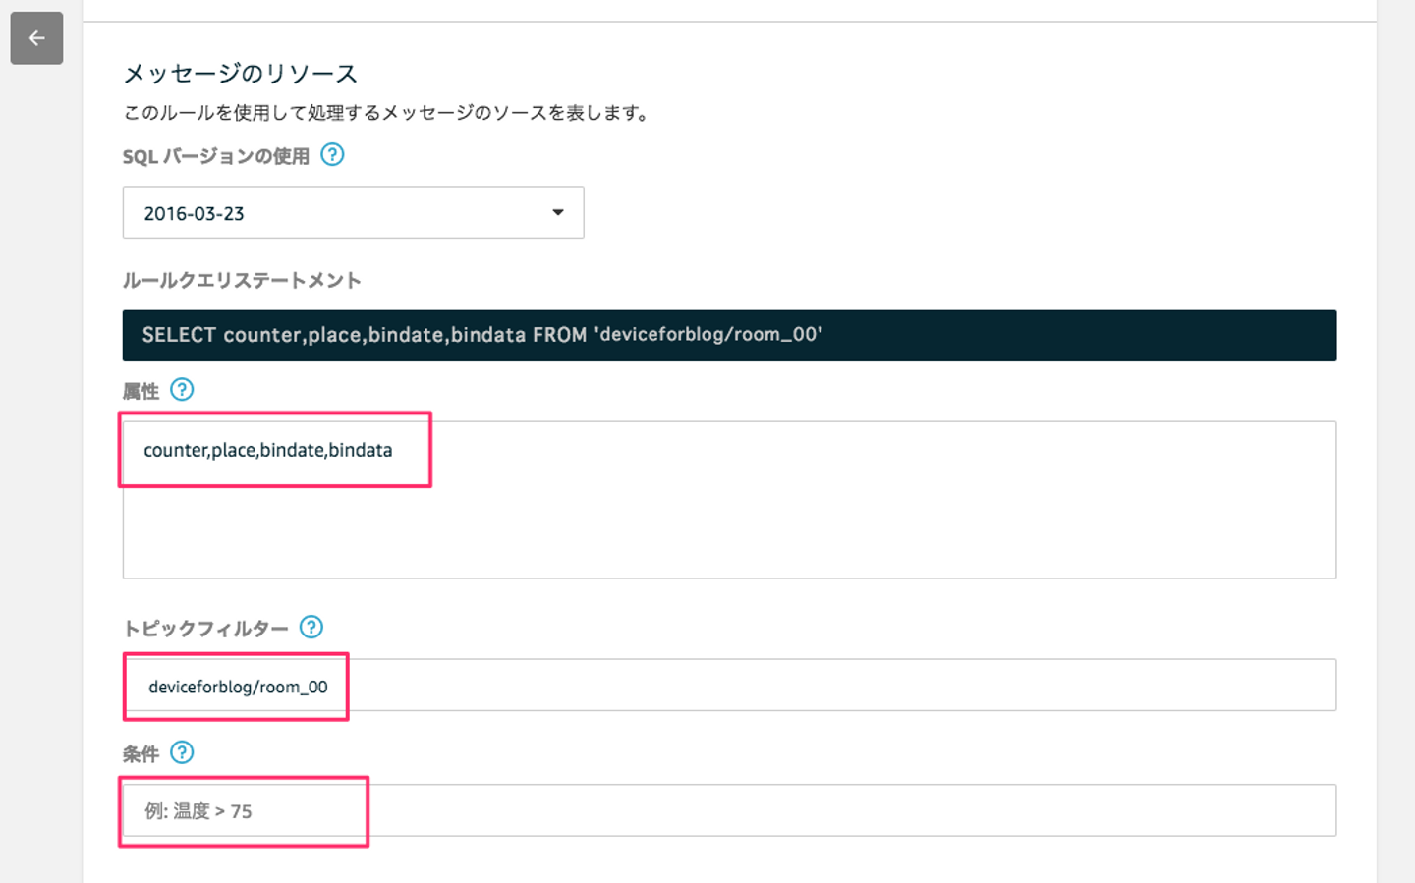Click the トピックフィルター label text
The image size is (1415, 883).
[205, 629]
